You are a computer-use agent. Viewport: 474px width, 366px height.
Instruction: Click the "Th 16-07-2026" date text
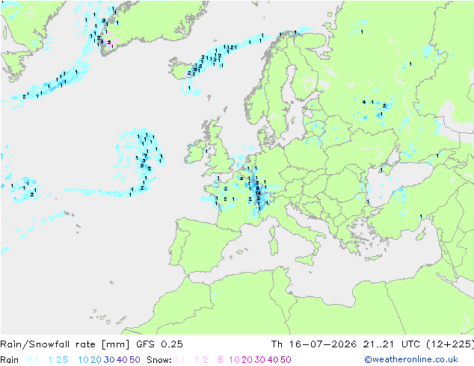(x=314, y=344)
